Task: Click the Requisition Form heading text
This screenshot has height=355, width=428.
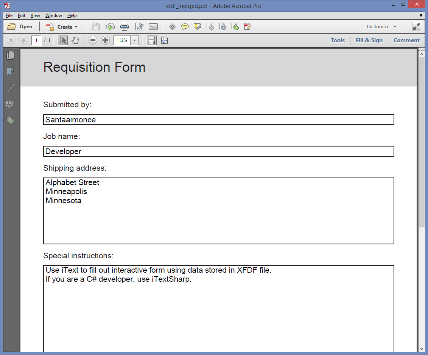Action: [95, 67]
